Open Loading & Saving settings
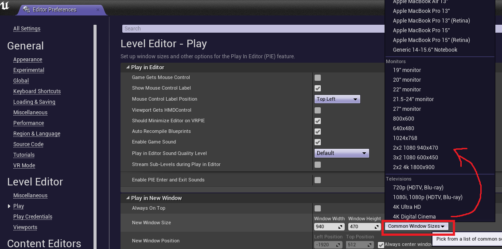This screenshot has width=502, height=249. [34, 102]
